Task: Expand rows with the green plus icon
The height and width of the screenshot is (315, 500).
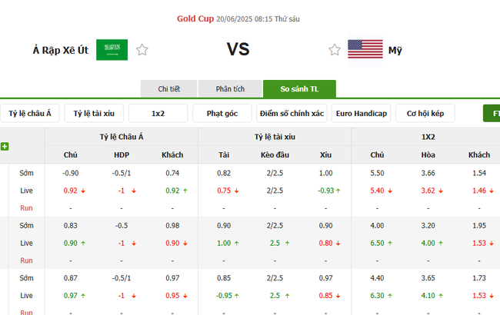Action: [x=5, y=146]
